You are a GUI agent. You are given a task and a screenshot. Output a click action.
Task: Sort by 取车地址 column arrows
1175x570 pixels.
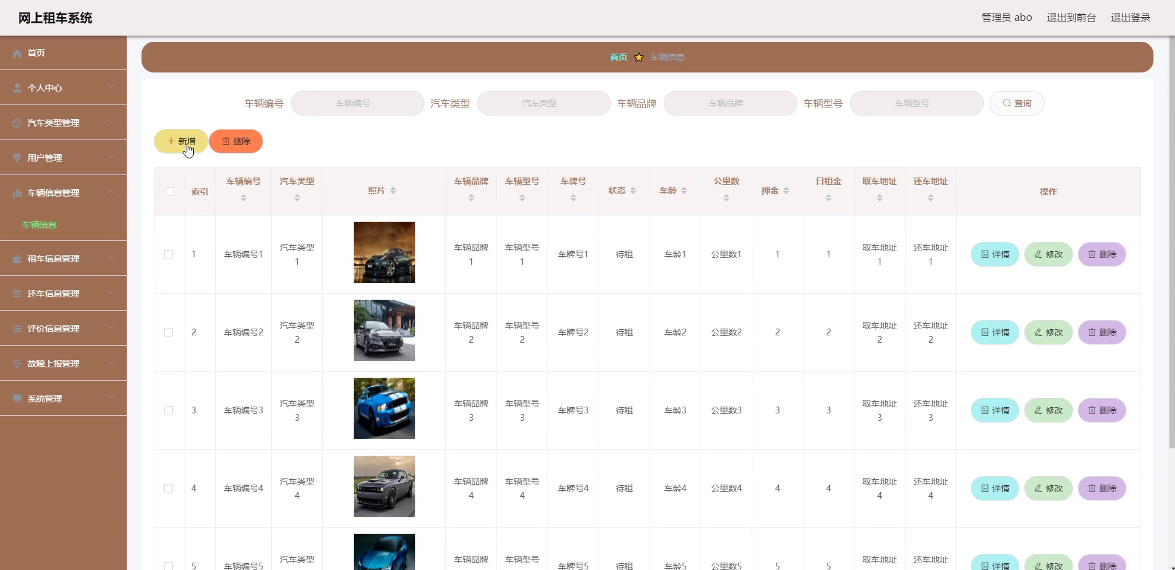click(x=880, y=198)
